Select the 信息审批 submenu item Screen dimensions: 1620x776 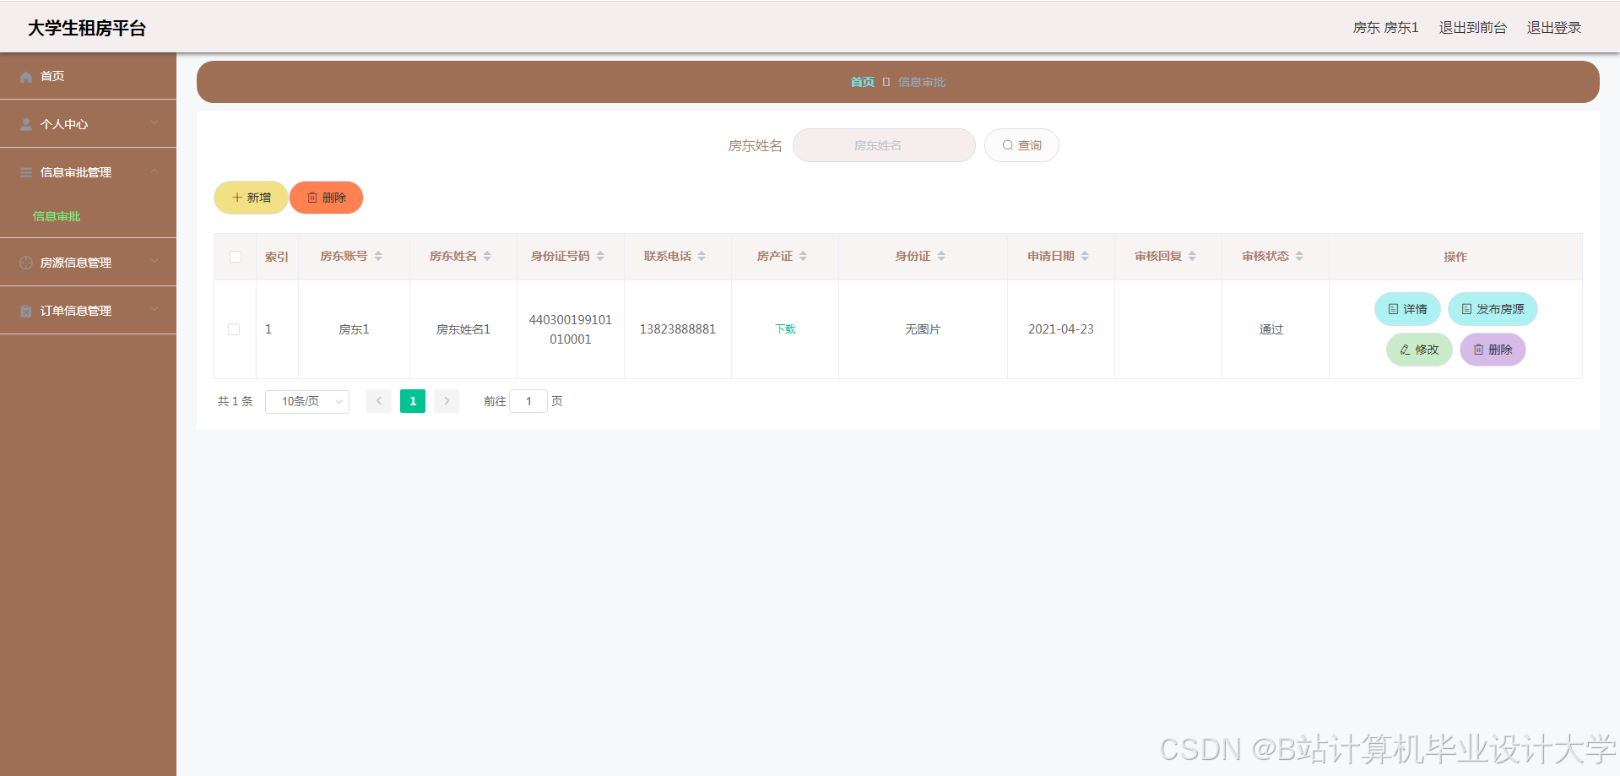click(x=57, y=216)
